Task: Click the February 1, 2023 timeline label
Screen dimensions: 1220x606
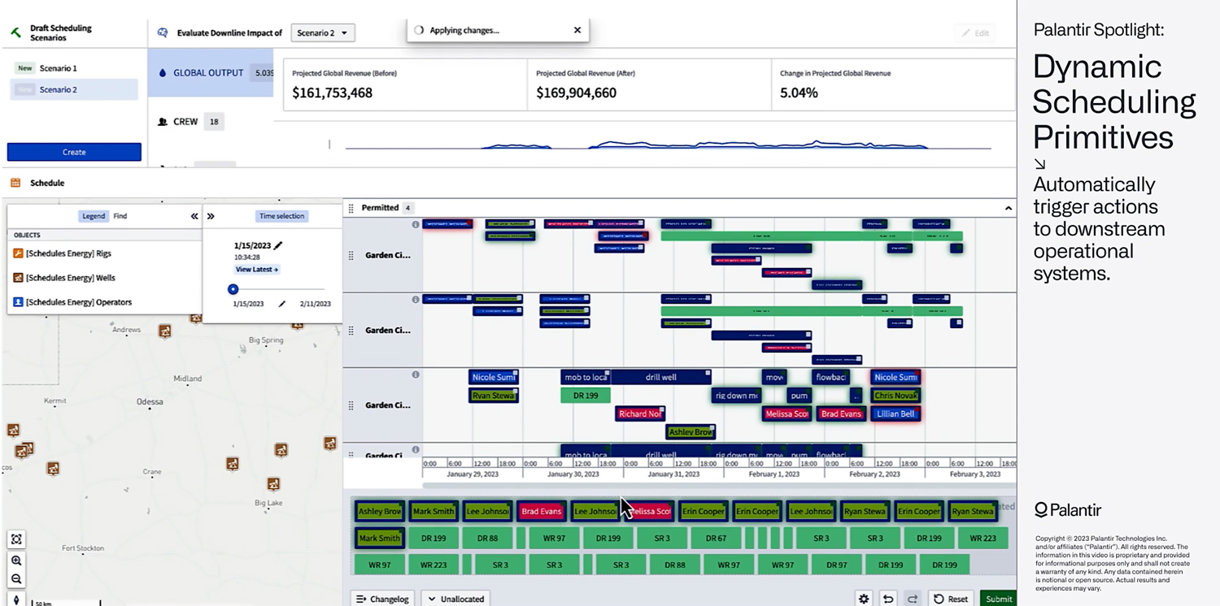Action: (x=774, y=474)
